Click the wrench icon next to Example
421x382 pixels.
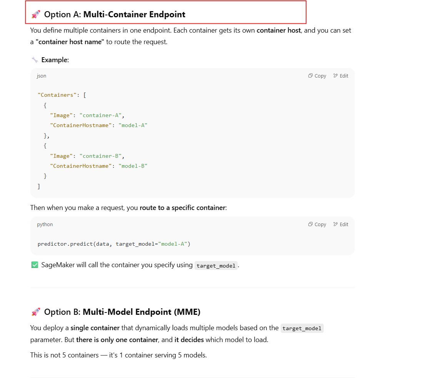tap(35, 60)
